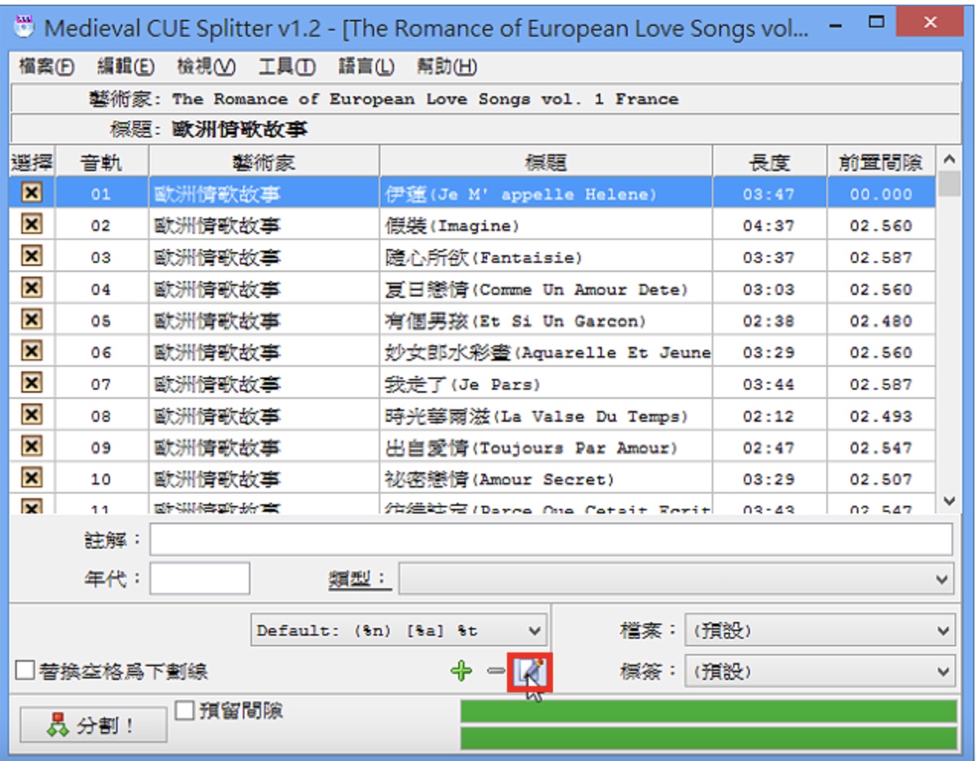The width and height of the screenshot is (976, 761).
Task: Enable 替換空格為下劃線 checkbox
Action: tap(25, 671)
